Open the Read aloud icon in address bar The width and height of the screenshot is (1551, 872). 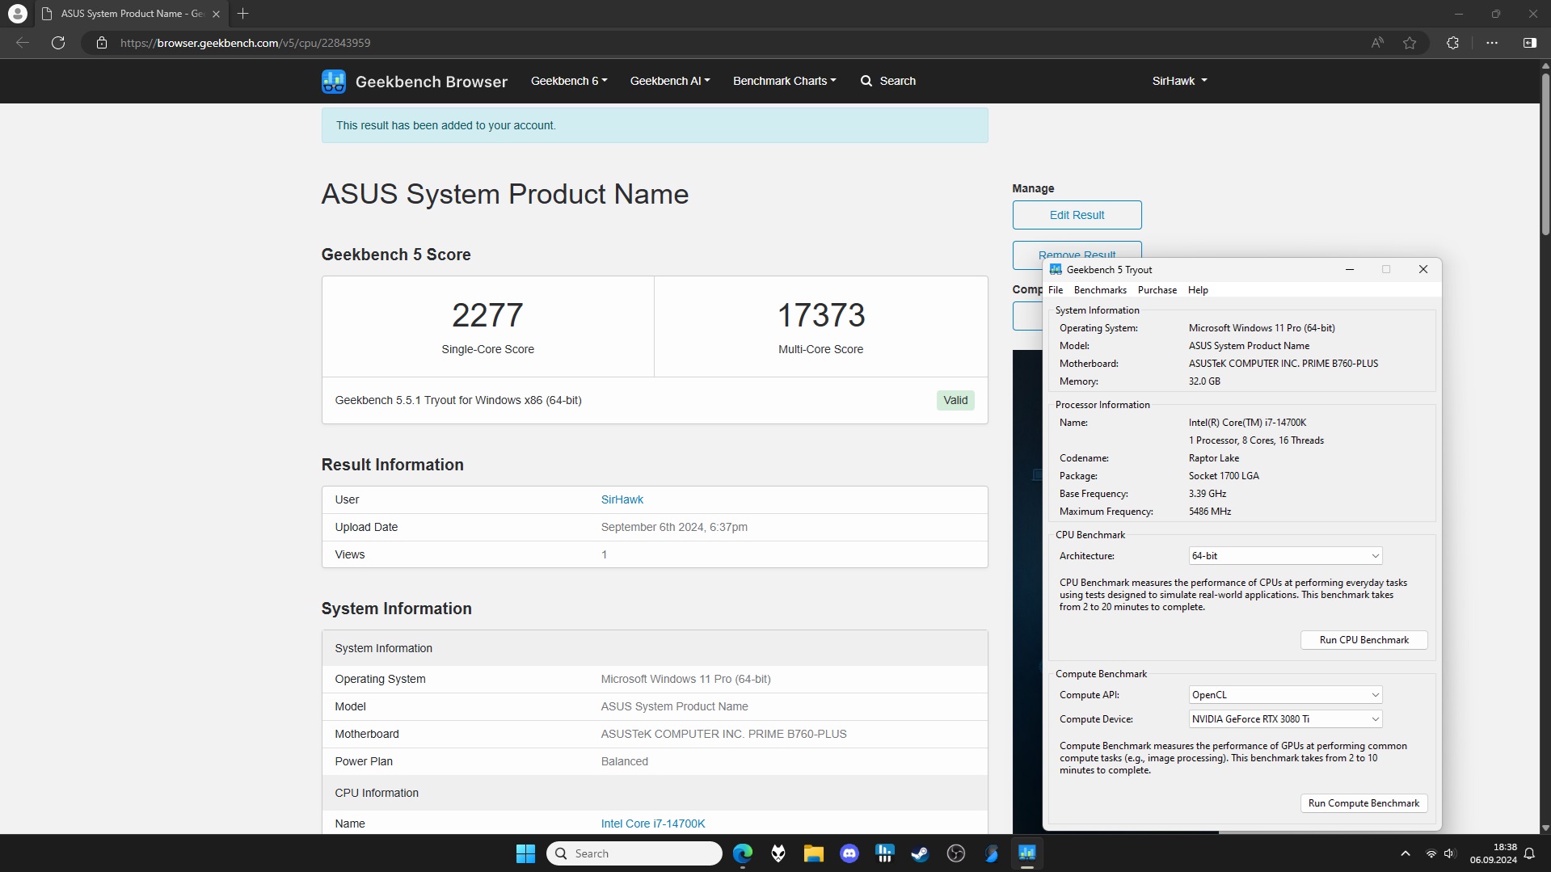tap(1377, 43)
